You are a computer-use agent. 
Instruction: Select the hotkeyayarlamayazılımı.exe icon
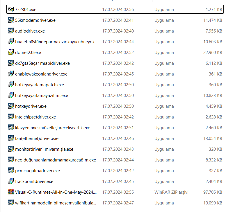pos(11,95)
